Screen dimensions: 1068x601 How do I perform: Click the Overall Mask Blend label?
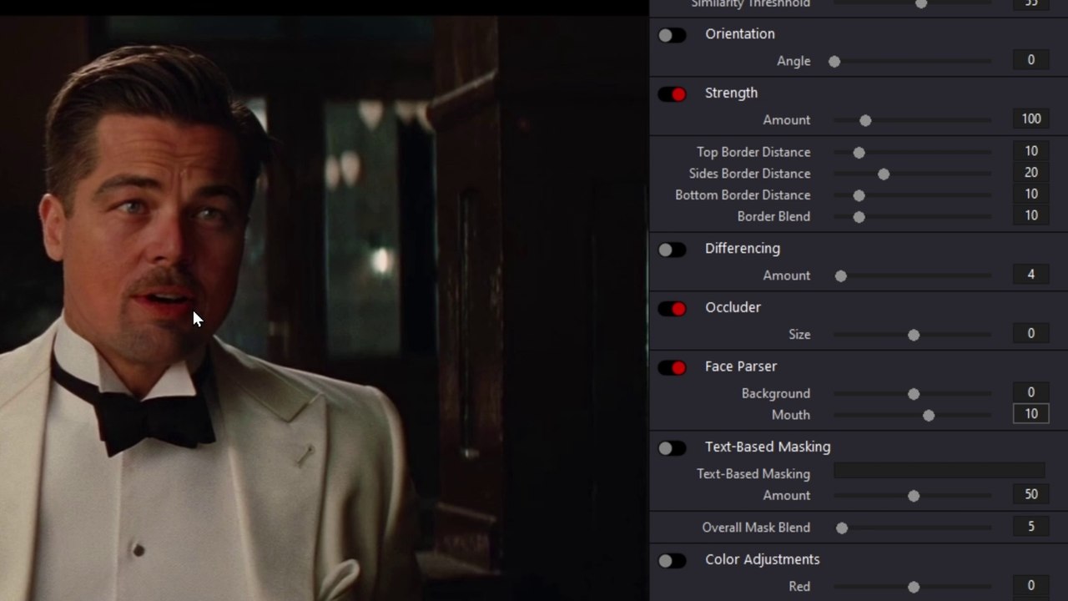(x=756, y=528)
